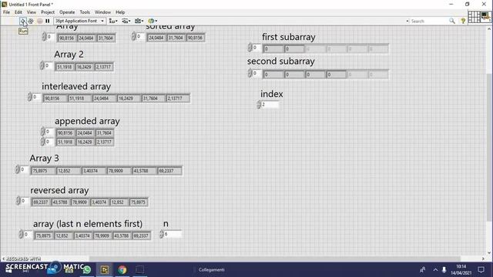Click Array 3 index stepper
Screen dimensions: 493x277
tap(17, 169)
